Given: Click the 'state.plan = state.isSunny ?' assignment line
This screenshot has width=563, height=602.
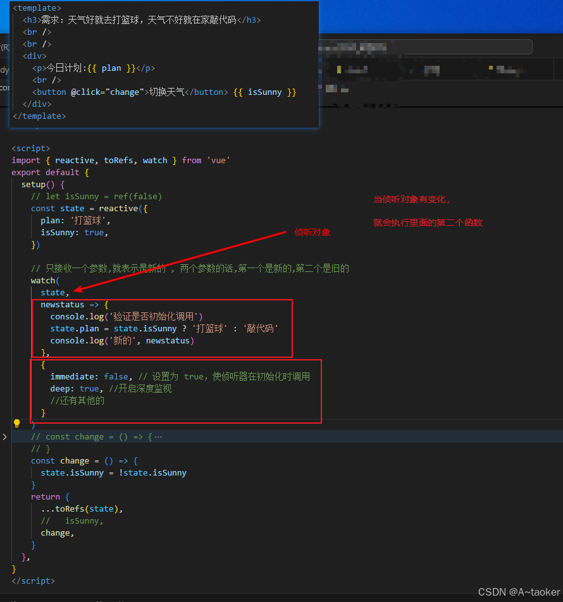Looking at the screenshot, I should 164,329.
